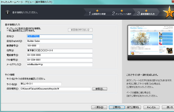Click the サイト名 field 新しいサイト1
Viewport: 174px width, 112px height.
(41, 84)
